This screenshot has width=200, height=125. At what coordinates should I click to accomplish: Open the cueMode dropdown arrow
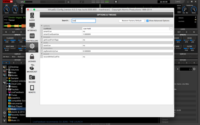coord(171,29)
